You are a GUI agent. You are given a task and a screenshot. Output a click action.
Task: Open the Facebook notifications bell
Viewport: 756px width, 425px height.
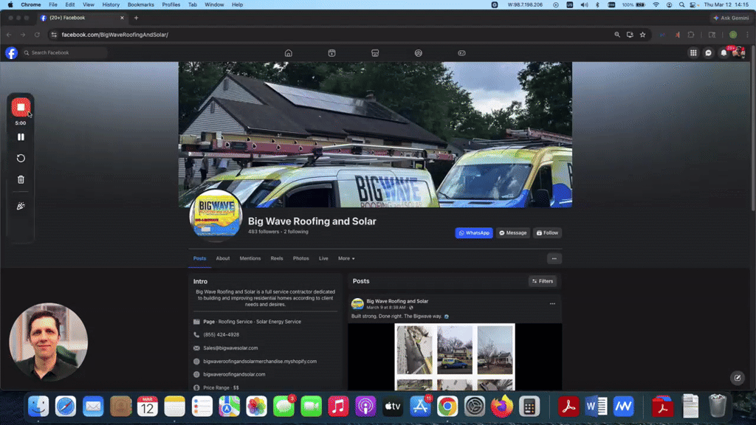pos(724,53)
